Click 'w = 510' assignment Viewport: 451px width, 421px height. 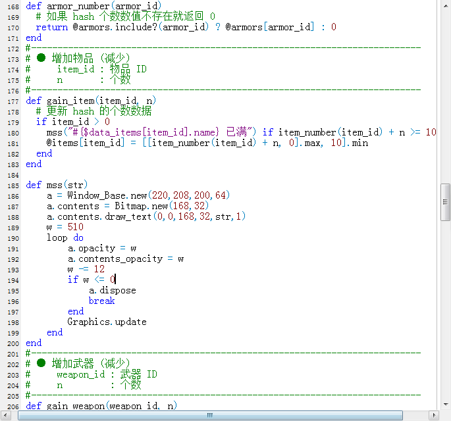coord(65,228)
